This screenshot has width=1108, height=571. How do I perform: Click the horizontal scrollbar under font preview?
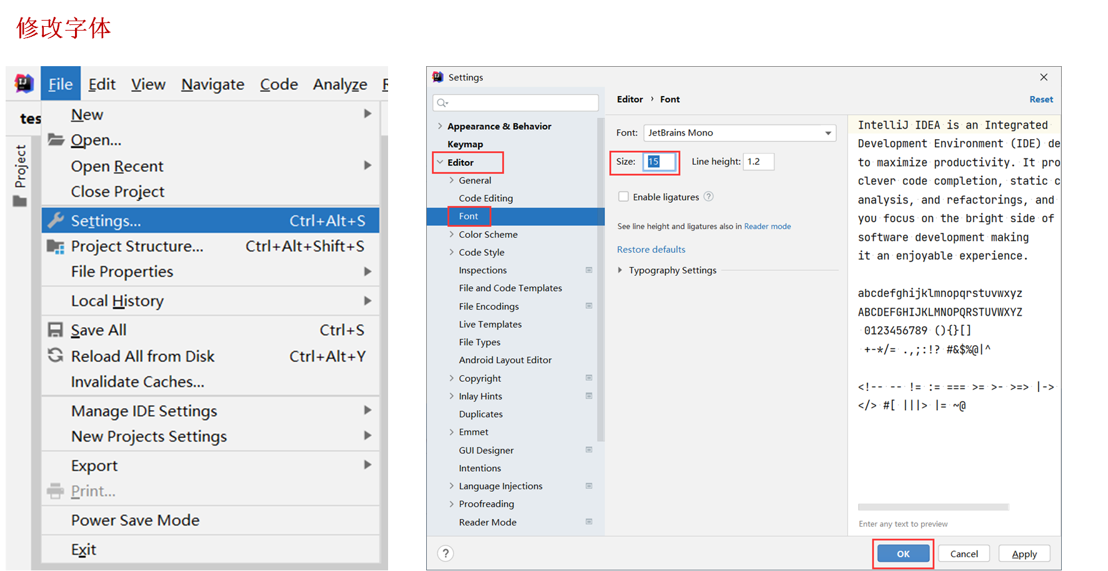click(934, 507)
